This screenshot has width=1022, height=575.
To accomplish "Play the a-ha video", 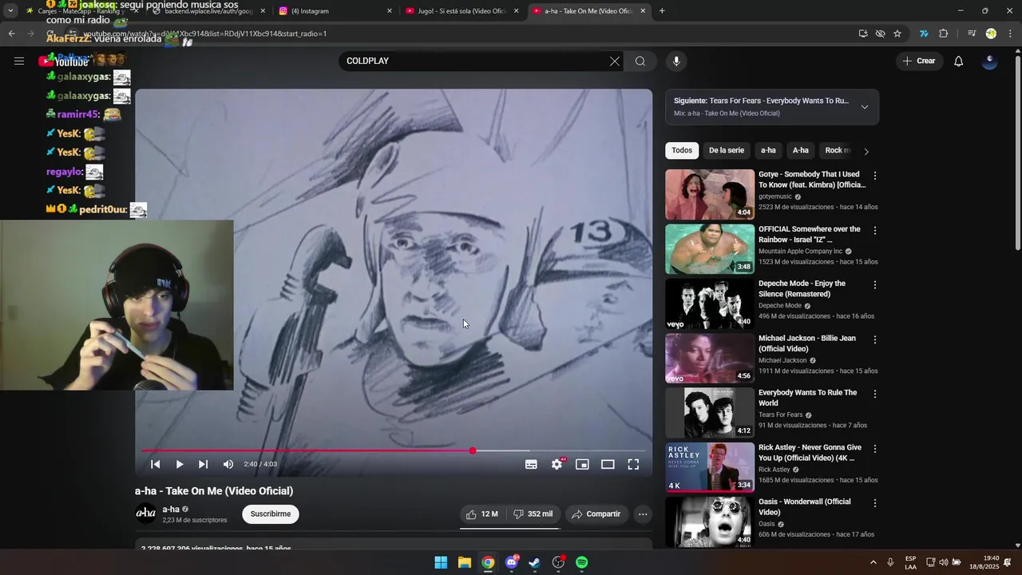I will (180, 464).
